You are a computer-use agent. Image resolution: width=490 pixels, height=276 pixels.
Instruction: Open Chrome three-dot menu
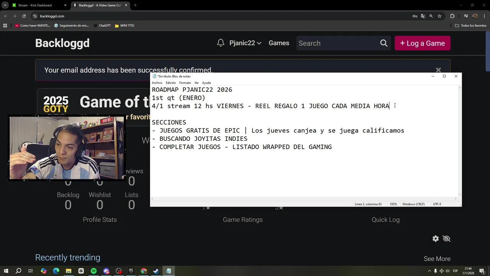click(x=484, y=16)
